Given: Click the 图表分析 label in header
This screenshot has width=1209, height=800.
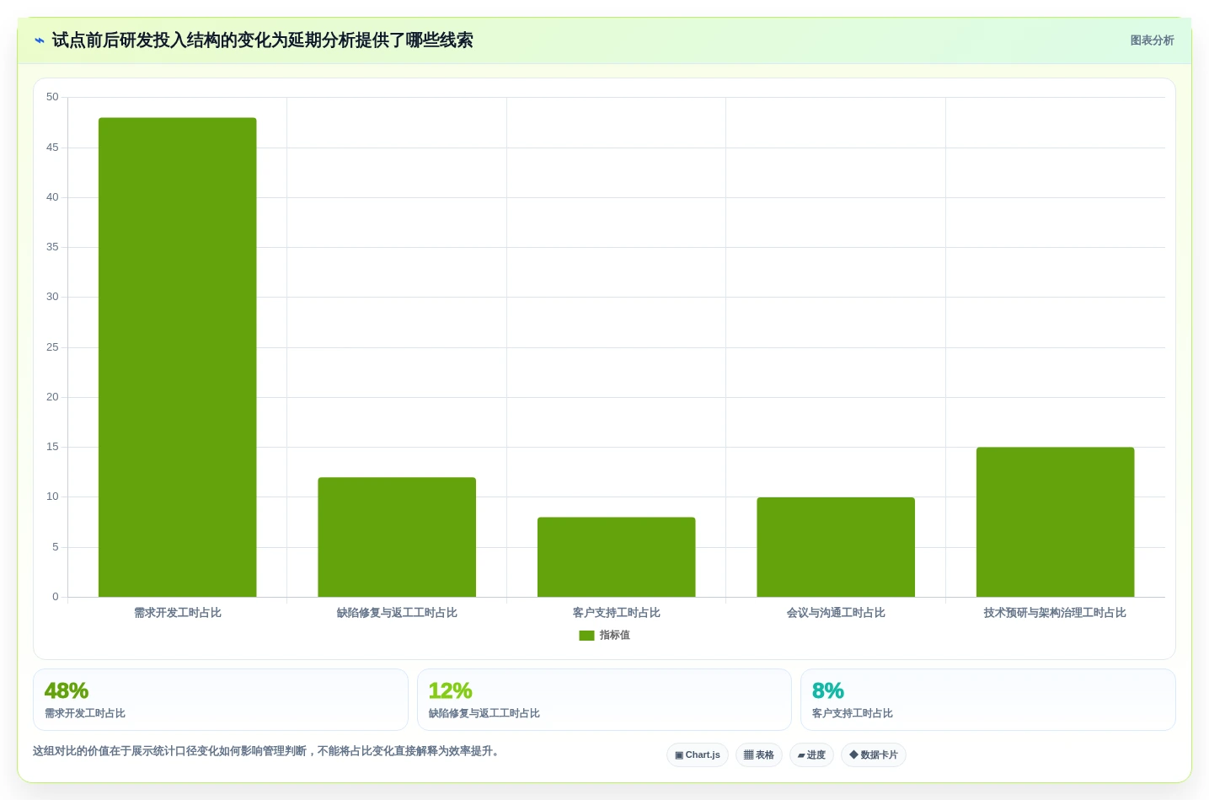Looking at the screenshot, I should pos(1152,40).
